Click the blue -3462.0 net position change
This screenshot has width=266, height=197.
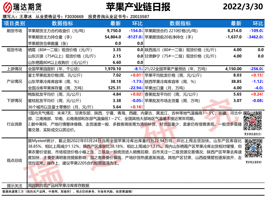click(x=255, y=37)
